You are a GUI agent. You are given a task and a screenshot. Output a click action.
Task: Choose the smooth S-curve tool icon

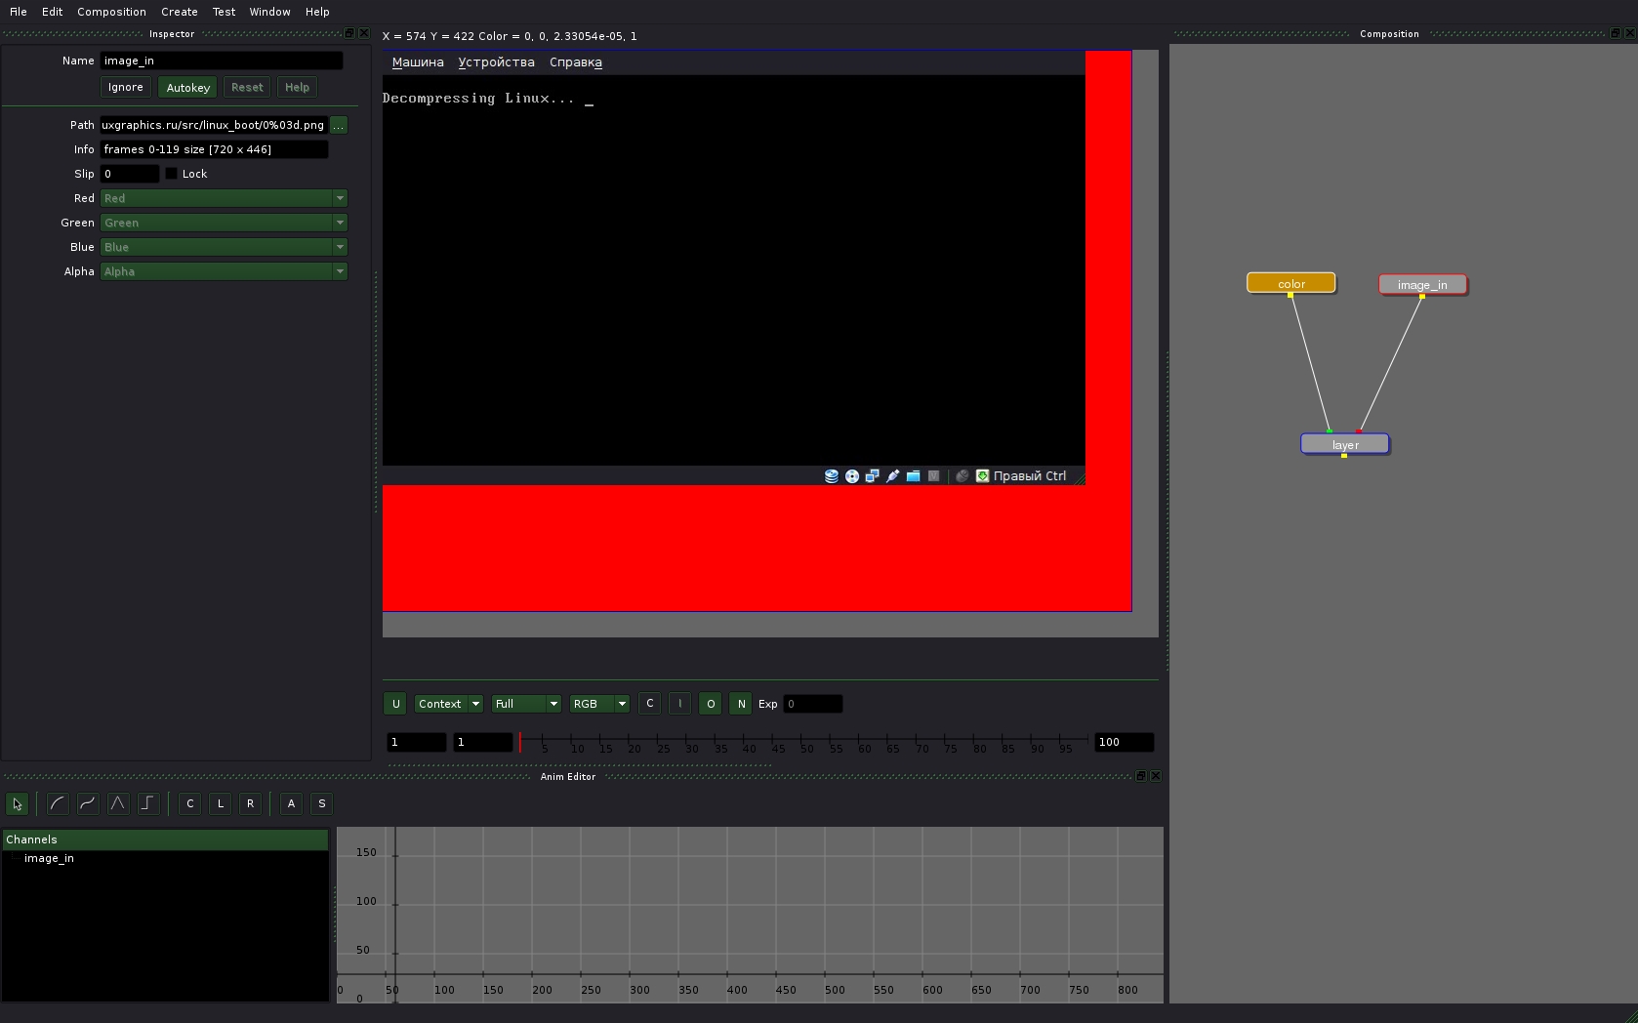88,803
